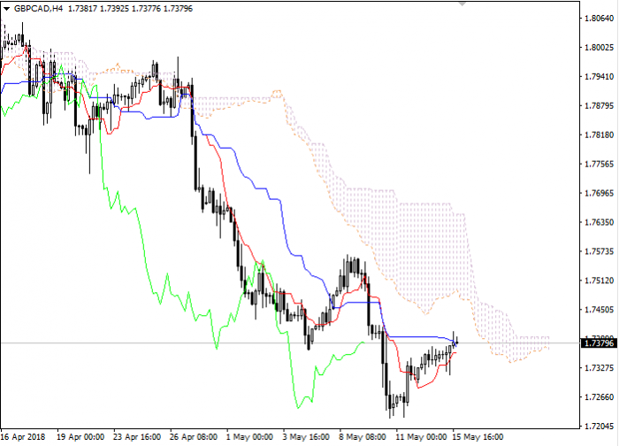This screenshot has width=619, height=446.
Task: Select the 19 Apr 00:00 time label
Action: click(80, 437)
